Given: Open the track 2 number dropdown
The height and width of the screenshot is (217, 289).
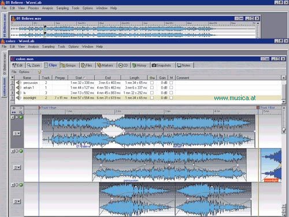Looking at the screenshot, I should coord(17,167).
